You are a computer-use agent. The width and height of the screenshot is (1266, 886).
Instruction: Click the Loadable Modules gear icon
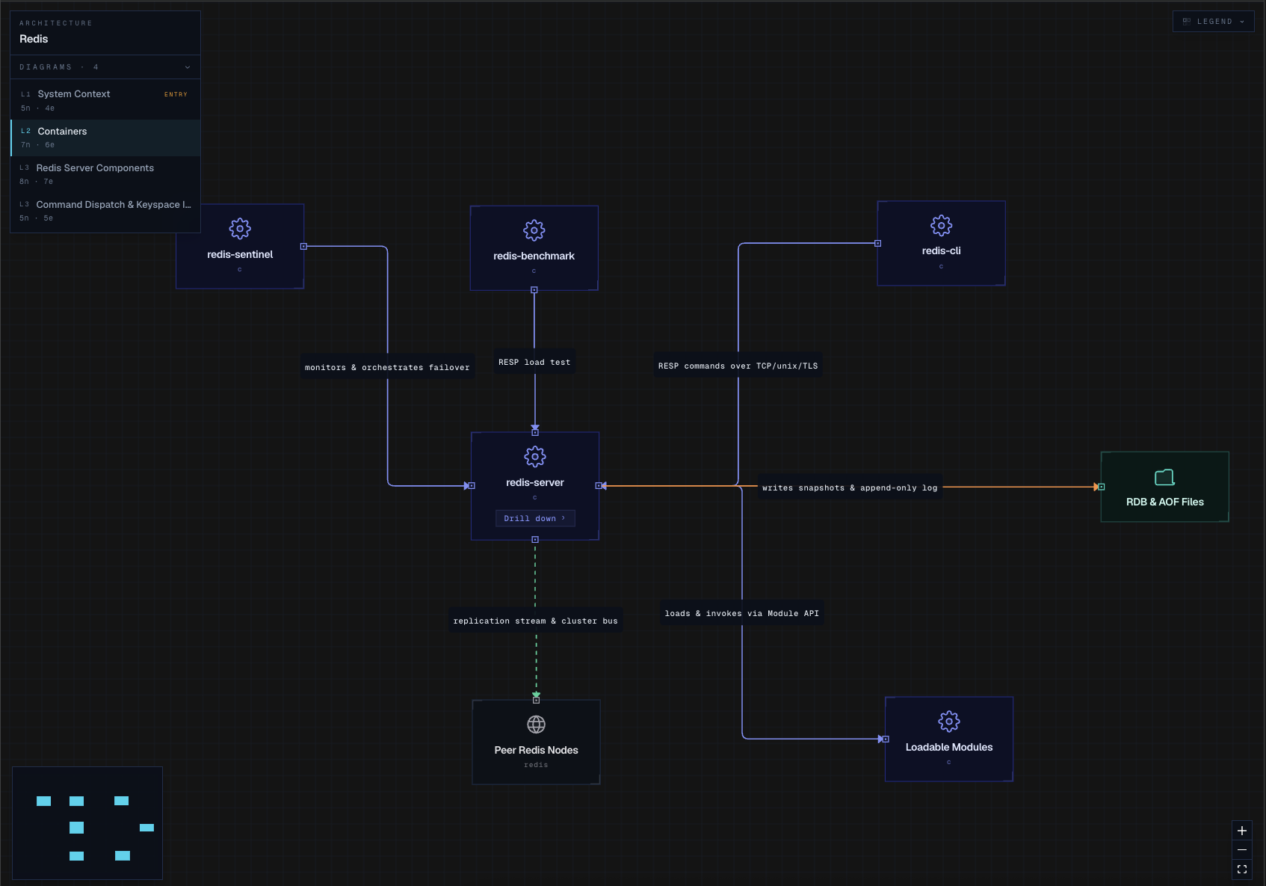(x=949, y=722)
